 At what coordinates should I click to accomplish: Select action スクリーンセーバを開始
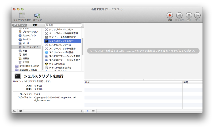click(63, 52)
